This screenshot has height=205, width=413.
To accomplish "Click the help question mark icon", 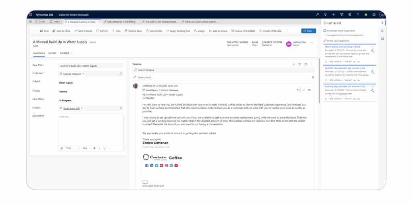I will point(358,14).
